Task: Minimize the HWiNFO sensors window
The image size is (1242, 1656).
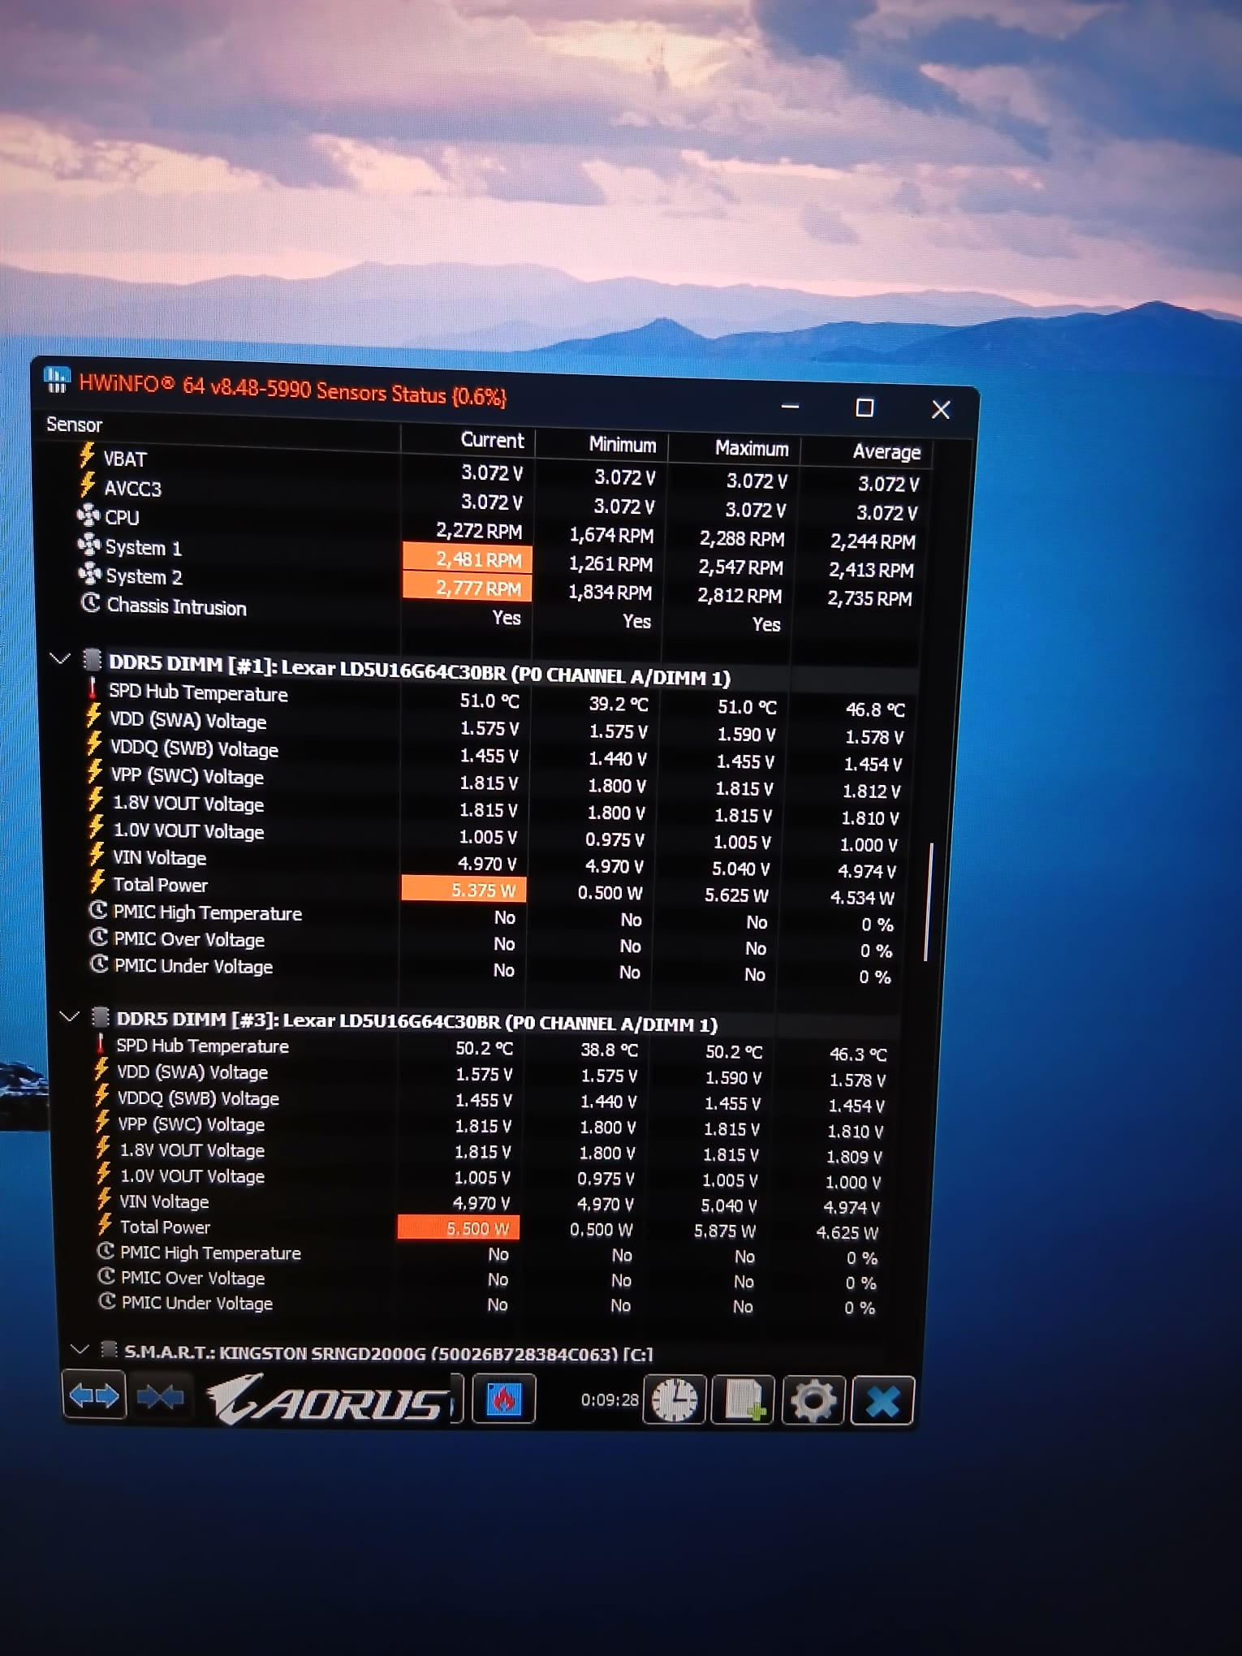Action: click(790, 405)
